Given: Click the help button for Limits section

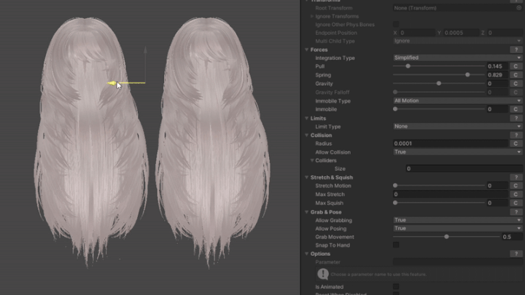Looking at the screenshot, I should (x=516, y=118).
